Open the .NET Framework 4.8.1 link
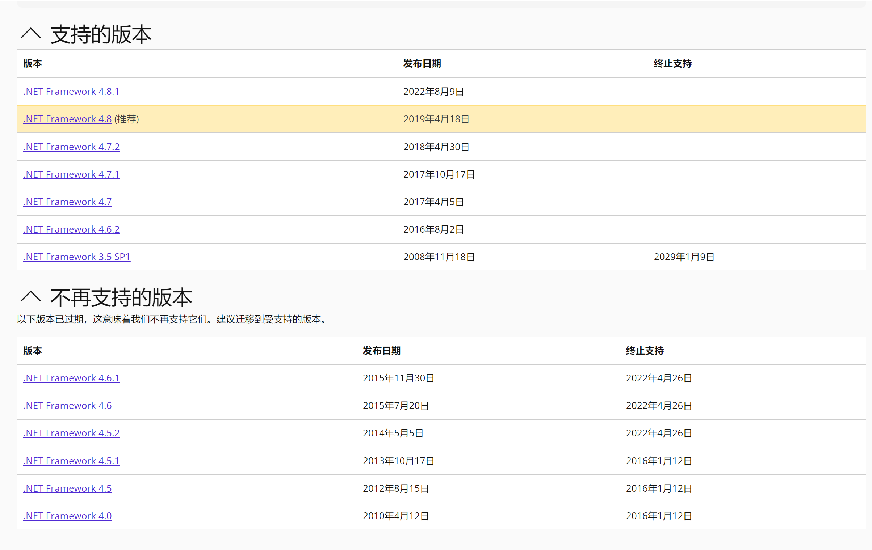Screen dimensions: 872x550 71,92
